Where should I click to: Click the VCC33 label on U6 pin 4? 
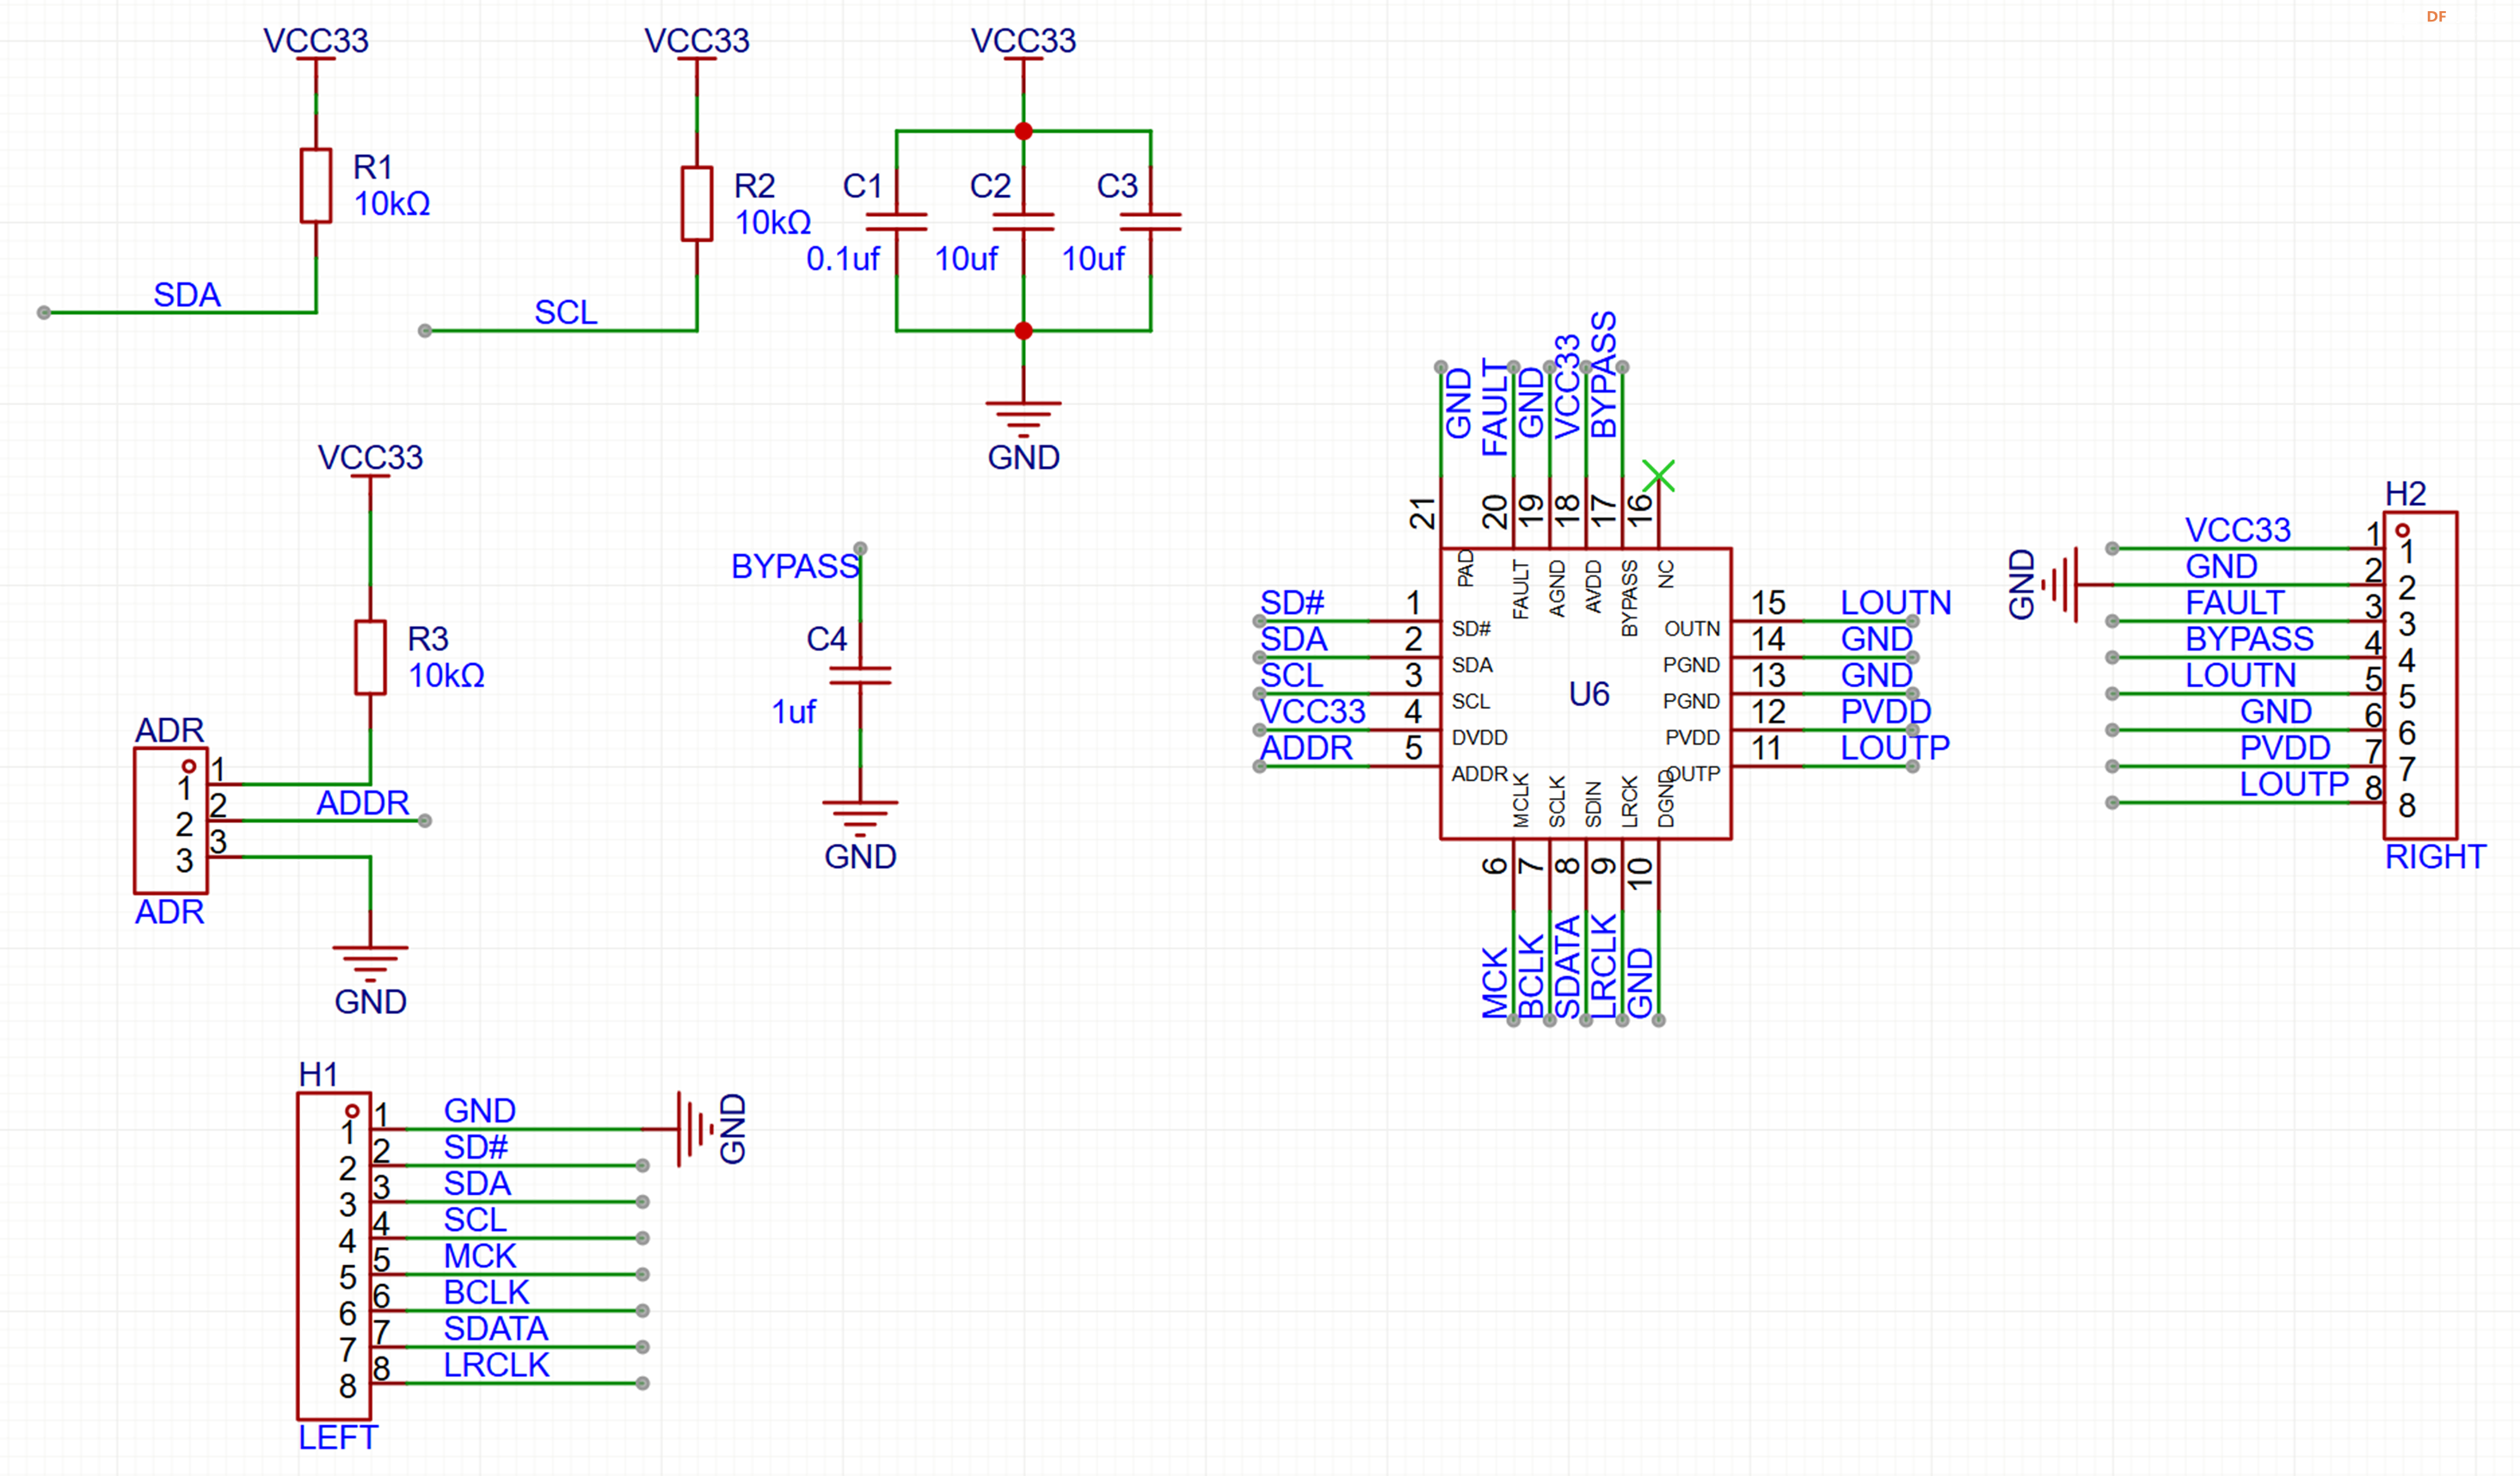point(1313,712)
